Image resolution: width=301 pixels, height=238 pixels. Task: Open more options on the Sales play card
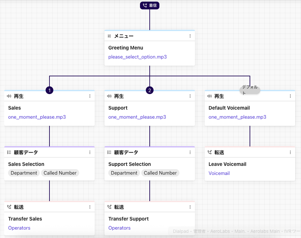(x=90, y=96)
